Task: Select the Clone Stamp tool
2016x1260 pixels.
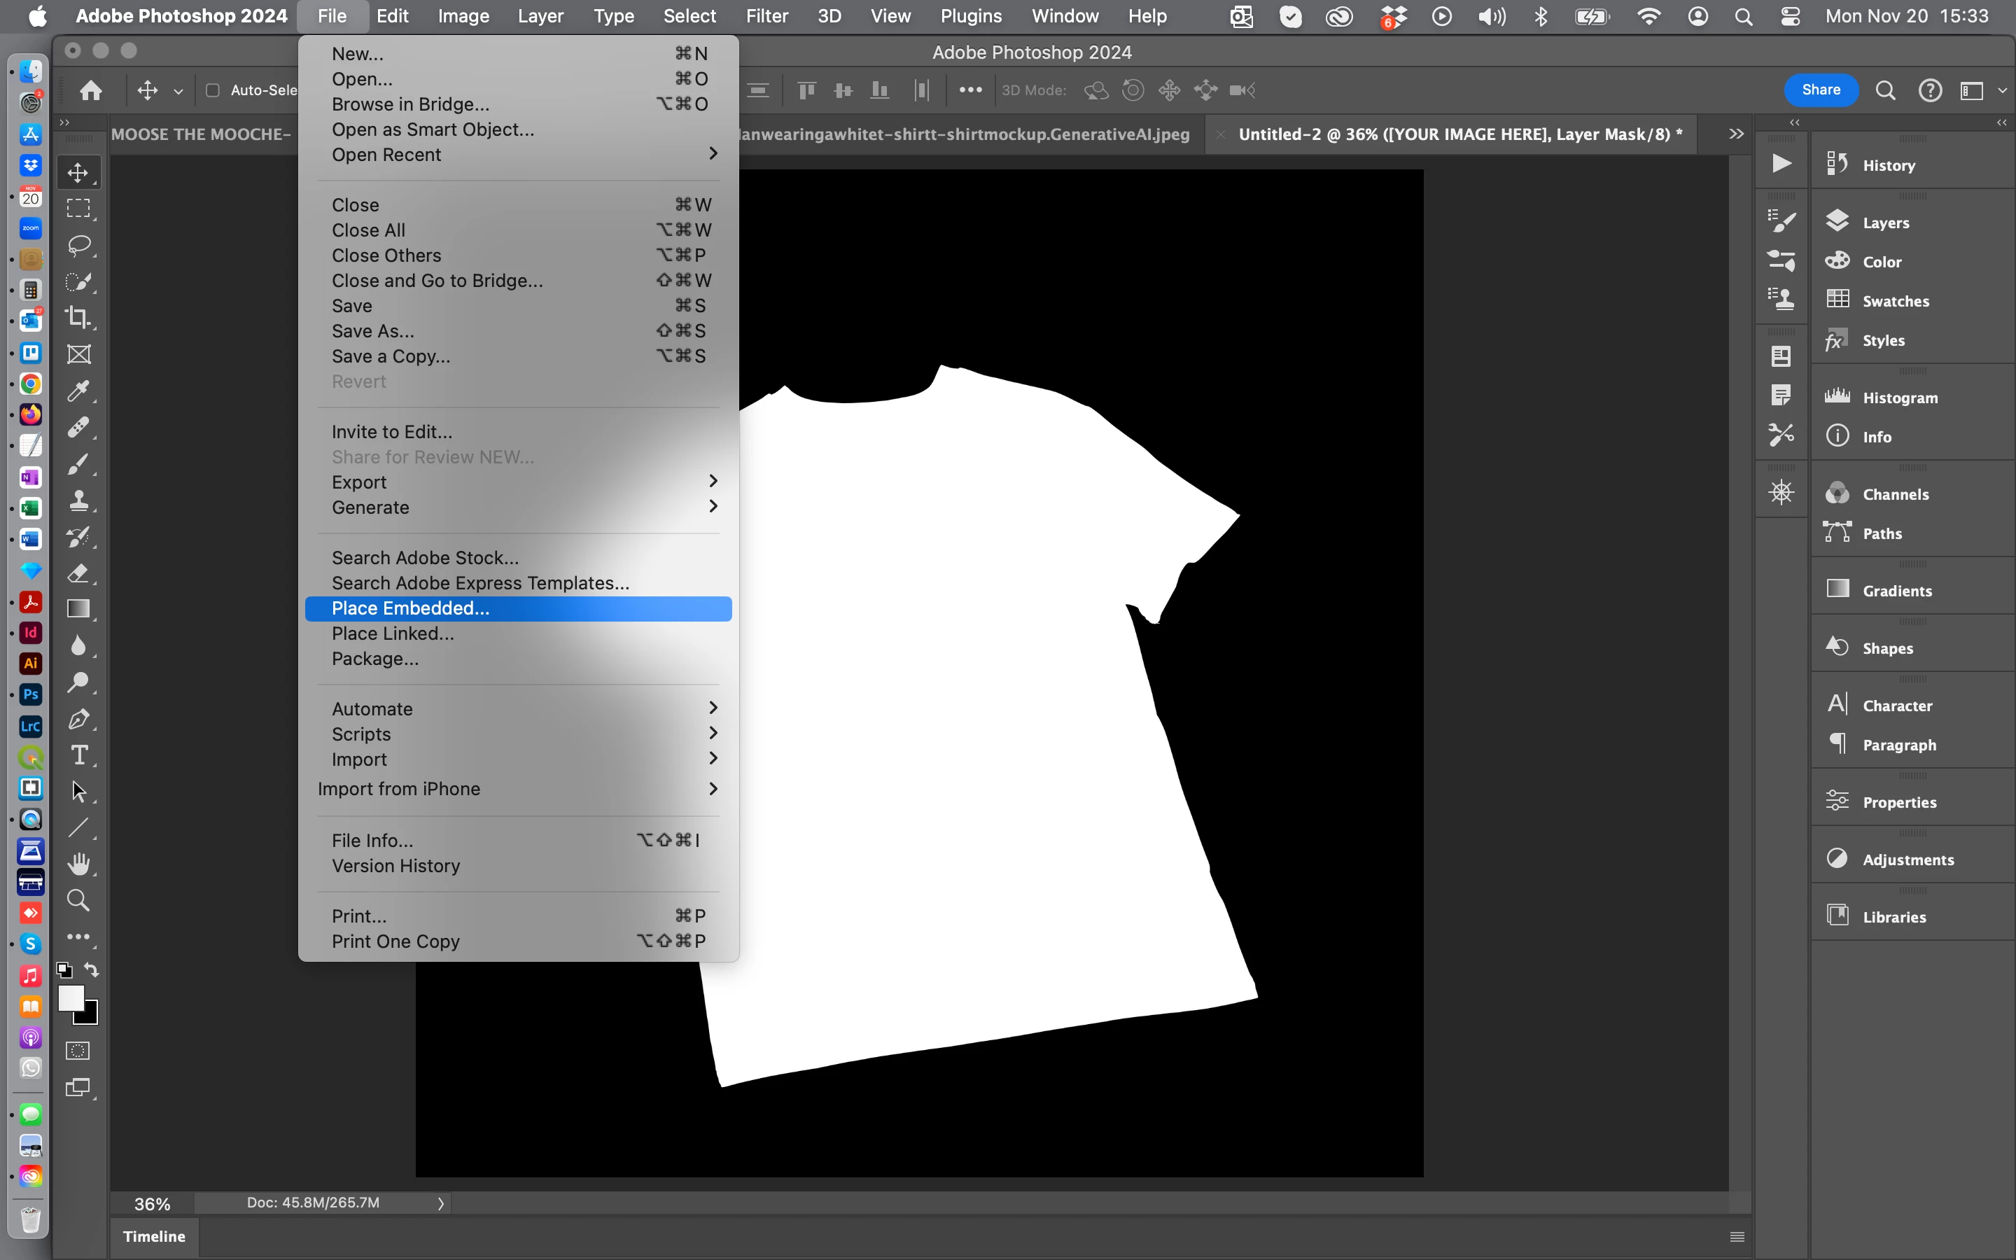Action: coord(78,500)
